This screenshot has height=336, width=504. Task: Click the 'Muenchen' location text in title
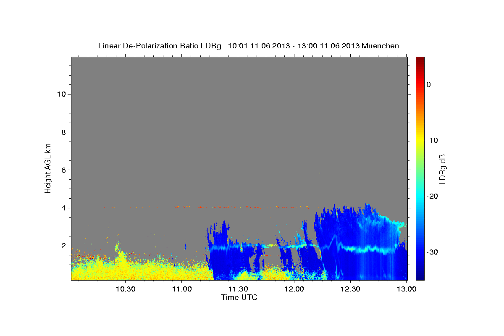pos(381,46)
